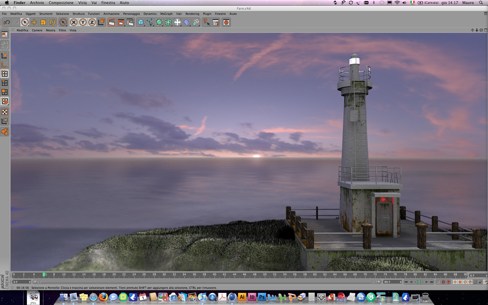Open the Rendering menu
488x305 pixels.
tap(192, 14)
